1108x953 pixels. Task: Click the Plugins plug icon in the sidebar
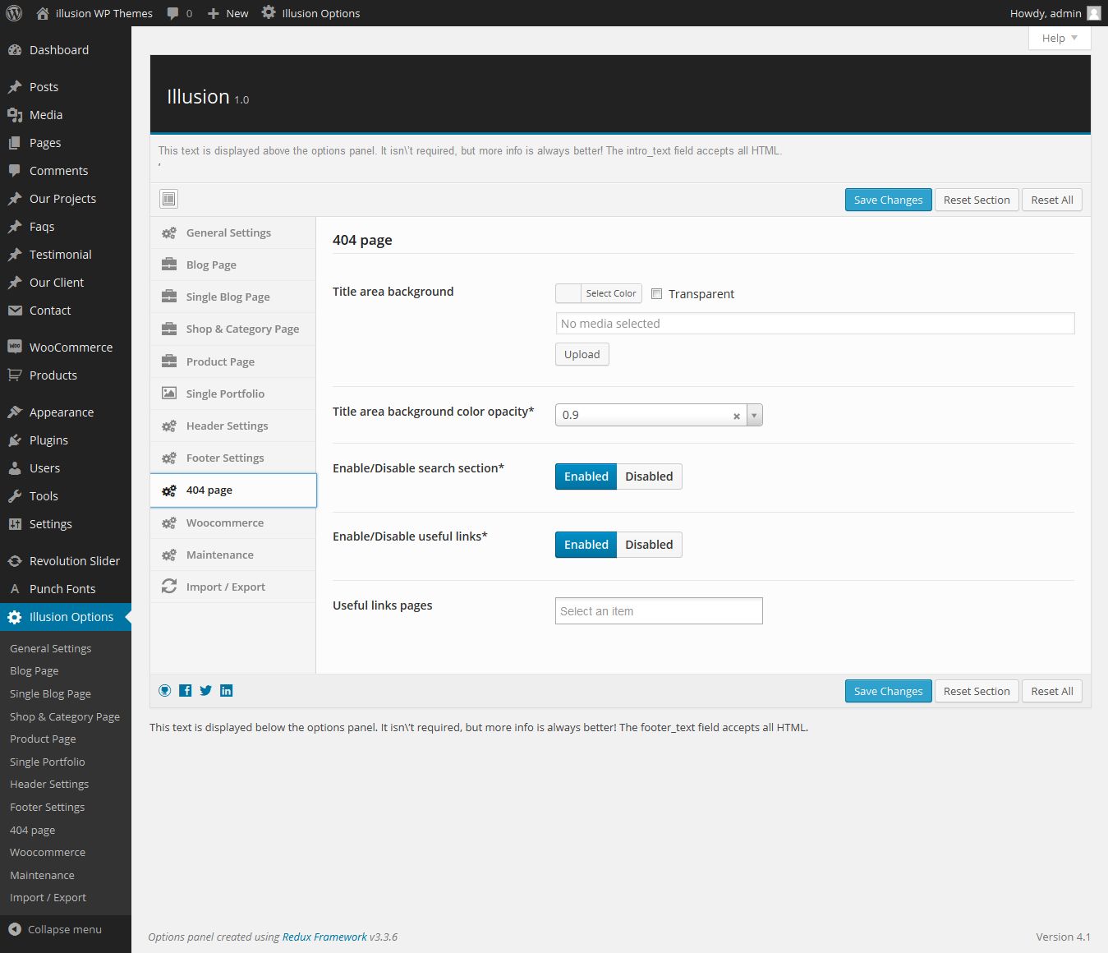(x=15, y=440)
